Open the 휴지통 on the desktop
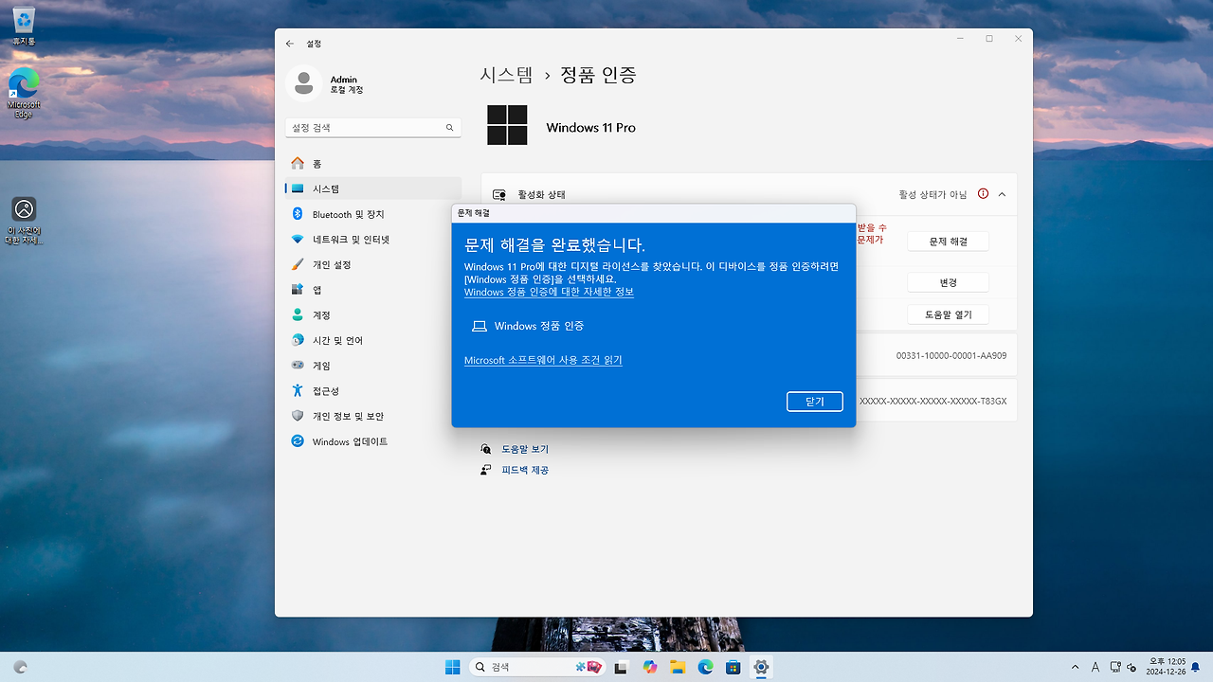This screenshot has width=1213, height=682. coord(23,19)
